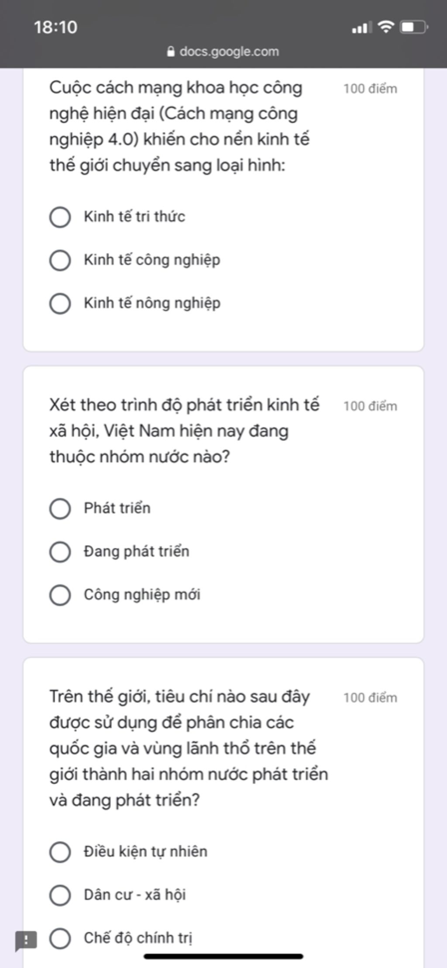Select the 'Kinh tế tri thức' radio option
Viewport: 447px width, 968px height.
coord(60,217)
